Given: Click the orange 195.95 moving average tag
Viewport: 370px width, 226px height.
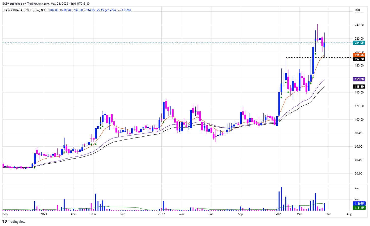Looking at the screenshot, I should (x=359, y=55).
